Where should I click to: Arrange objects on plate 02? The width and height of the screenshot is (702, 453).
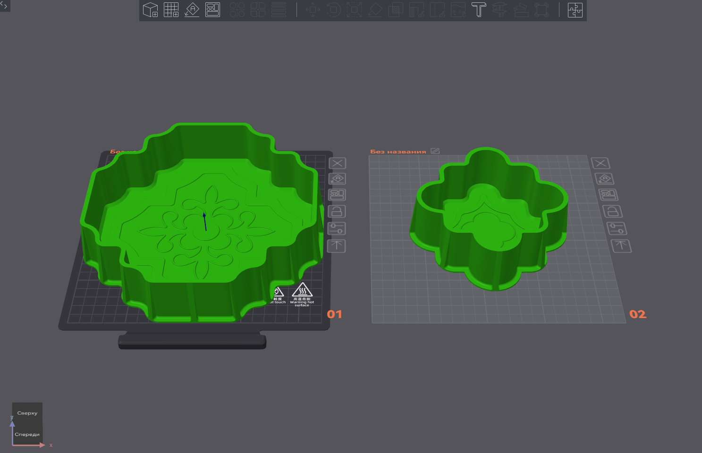coord(608,194)
